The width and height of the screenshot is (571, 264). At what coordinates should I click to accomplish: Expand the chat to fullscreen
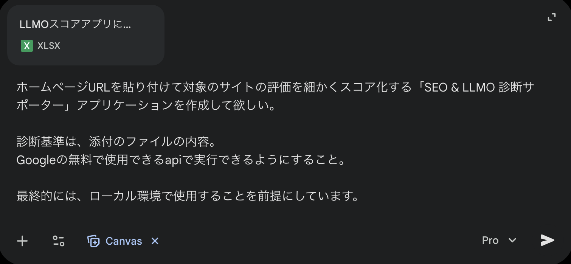(x=552, y=17)
